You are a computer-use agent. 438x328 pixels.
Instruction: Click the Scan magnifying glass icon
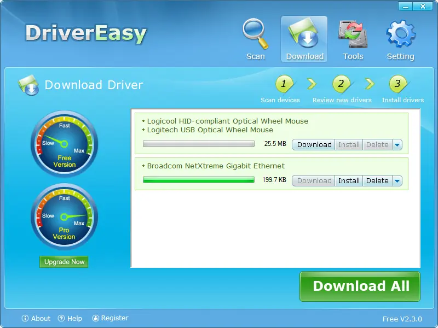point(255,34)
